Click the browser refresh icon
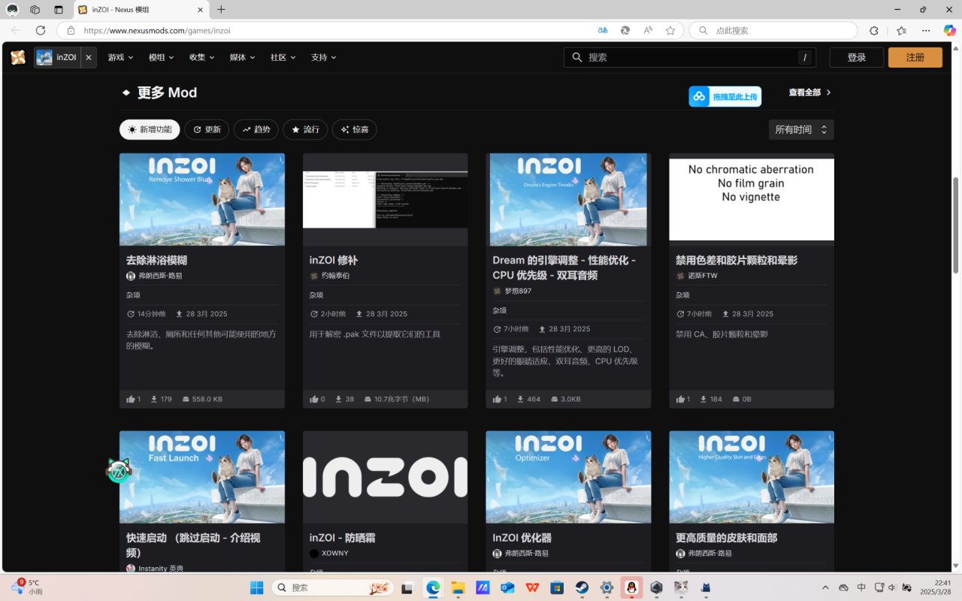Viewport: 962px width, 601px height. point(41,30)
